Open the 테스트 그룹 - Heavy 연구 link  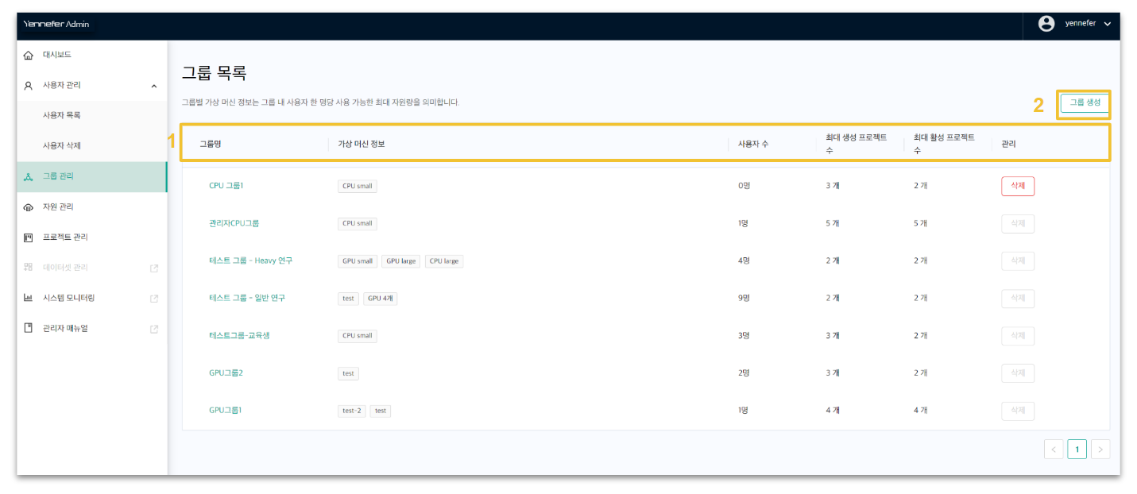(x=250, y=261)
